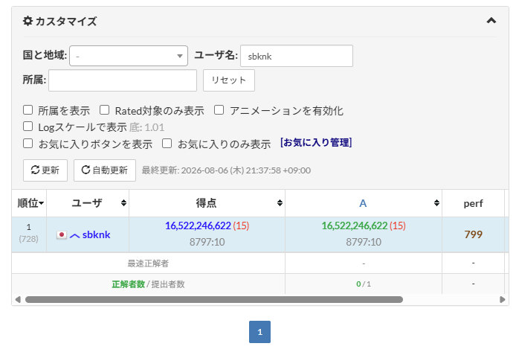Click the scrollbar right arrow
Viewport: 516px width, 355px height.
click(x=502, y=299)
